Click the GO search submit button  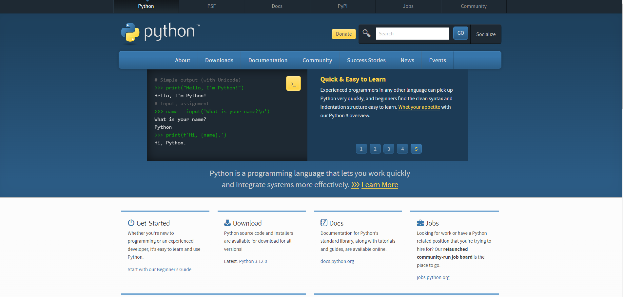460,33
